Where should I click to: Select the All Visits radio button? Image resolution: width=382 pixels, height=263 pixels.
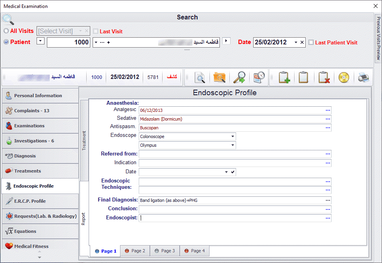tap(6, 31)
